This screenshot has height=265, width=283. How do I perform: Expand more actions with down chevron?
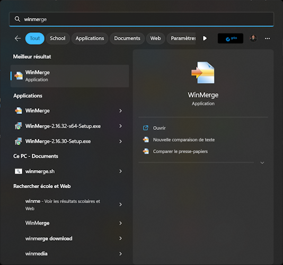[x=262, y=163]
